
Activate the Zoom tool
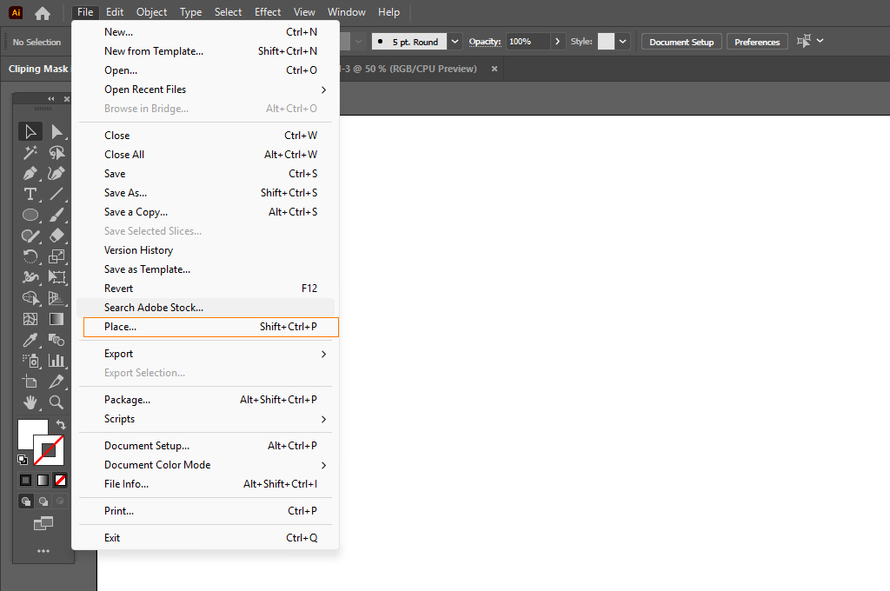pyautogui.click(x=56, y=402)
